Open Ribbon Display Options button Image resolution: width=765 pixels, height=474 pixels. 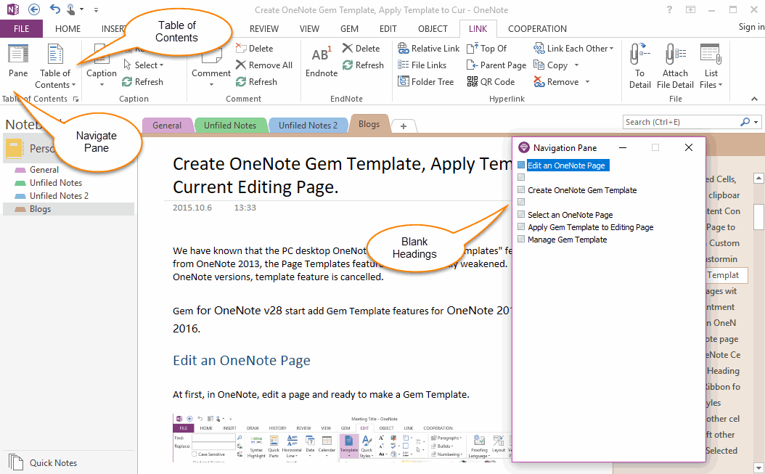click(x=690, y=9)
